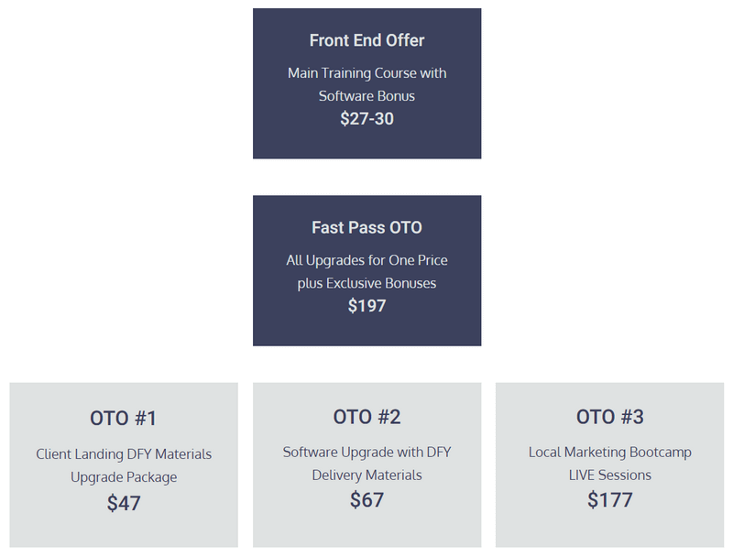Click the OTO #1 heading

point(124,419)
